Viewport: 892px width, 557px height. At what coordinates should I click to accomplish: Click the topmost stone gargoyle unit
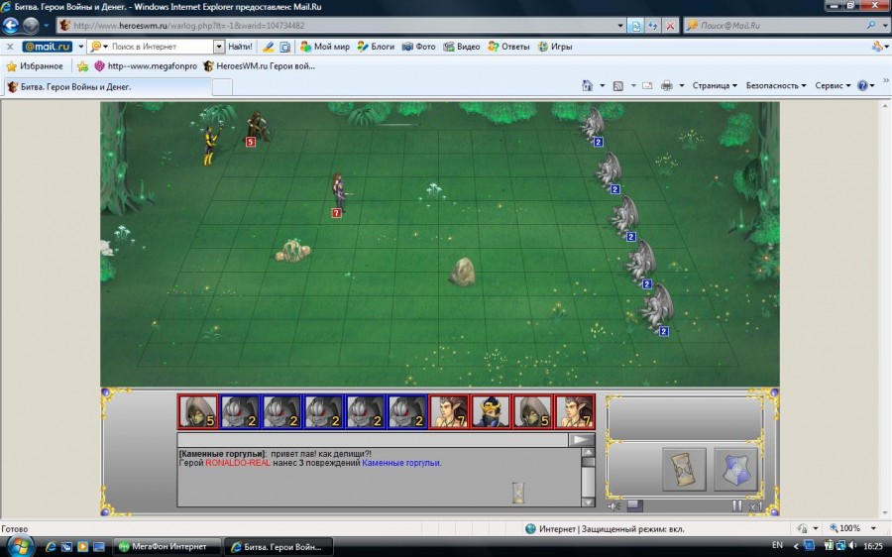[593, 125]
